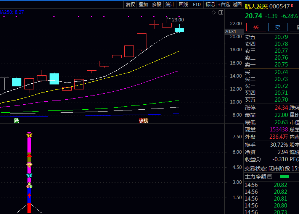Toggle the side panel layout icon
299x214 pixels.
(x=220, y=13)
